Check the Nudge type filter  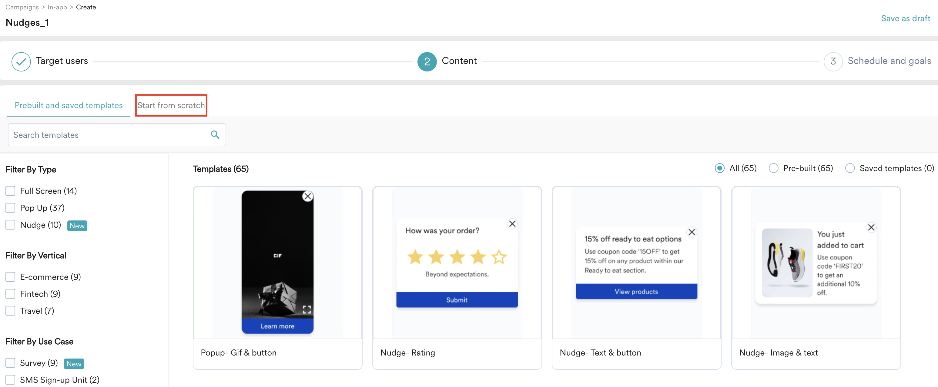pos(11,225)
